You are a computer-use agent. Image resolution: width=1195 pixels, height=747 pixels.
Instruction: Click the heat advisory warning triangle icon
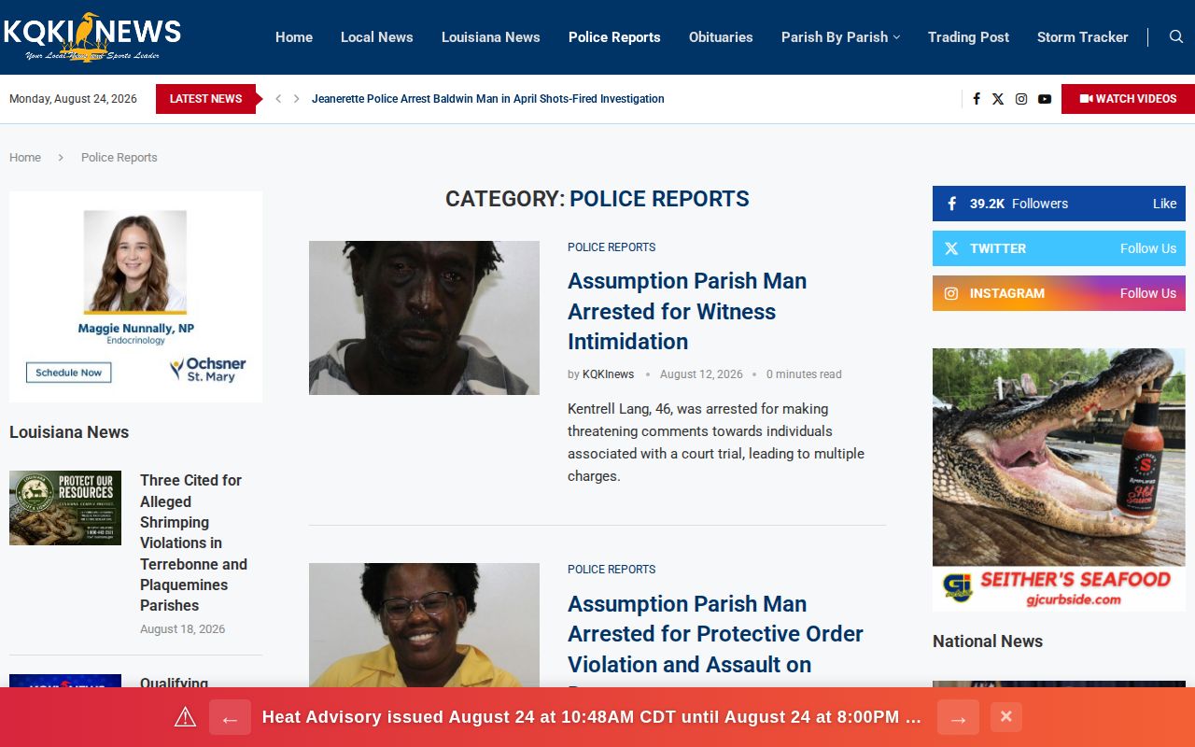pos(185,717)
